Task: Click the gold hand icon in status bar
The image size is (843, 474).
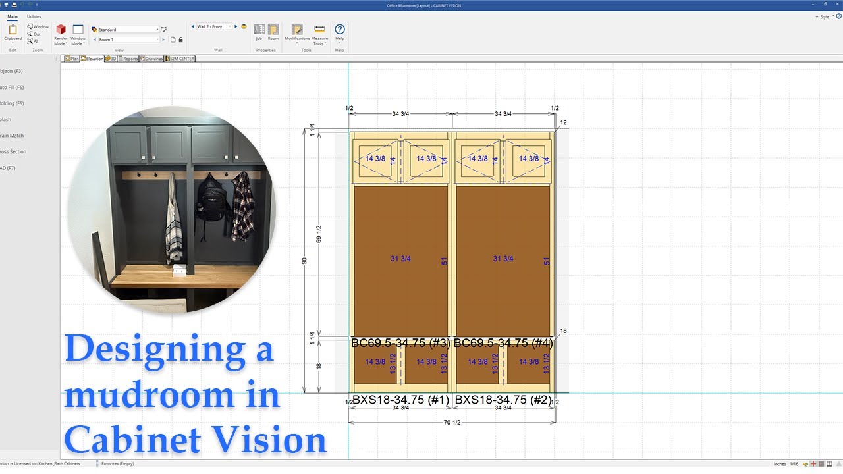Action: point(805,464)
